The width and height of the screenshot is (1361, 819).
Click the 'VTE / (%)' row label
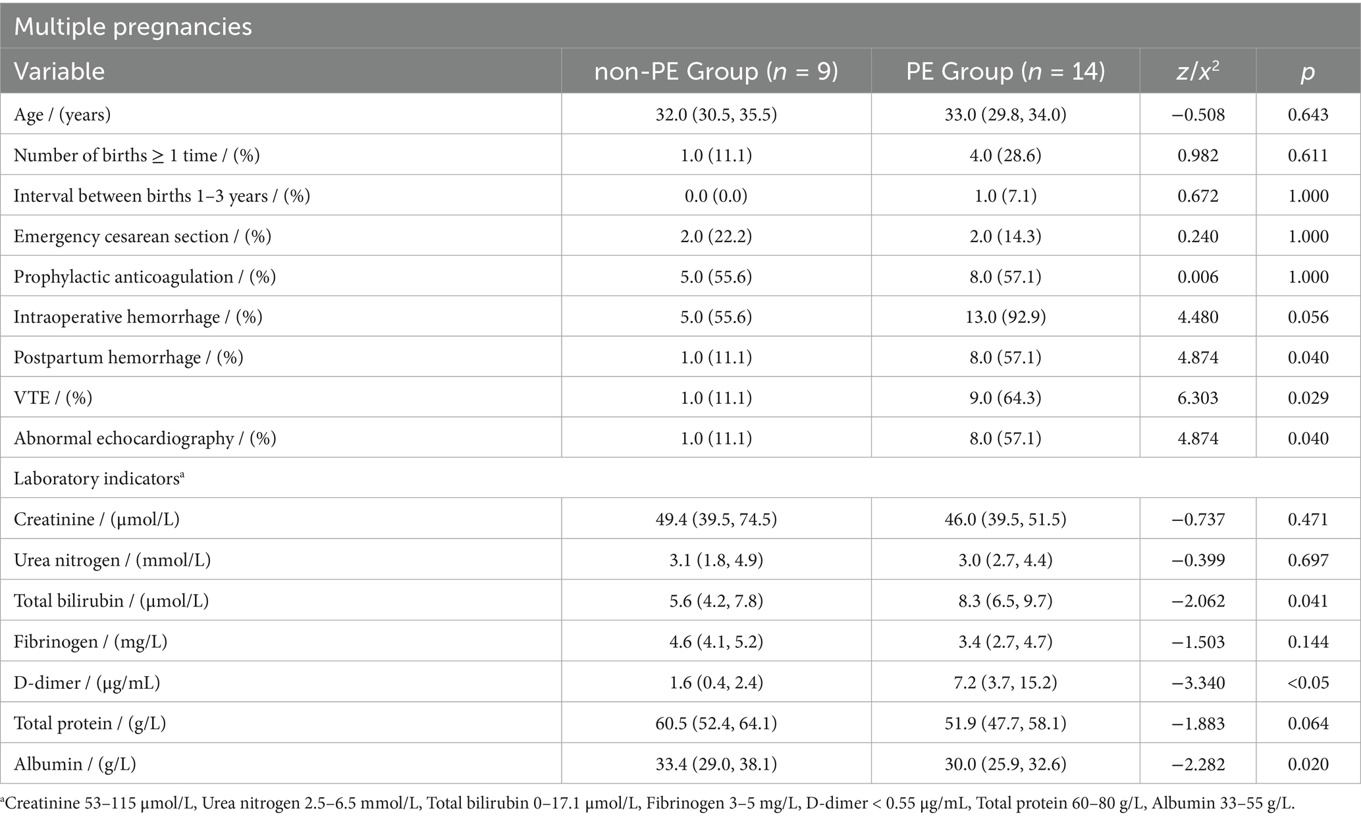(x=53, y=398)
